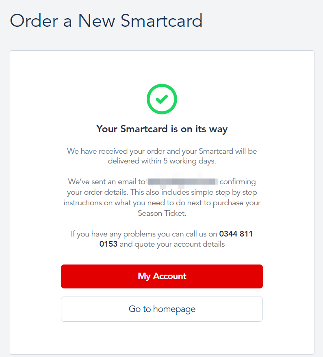Screen dimensions: 323x357
Task: Click the 'step by step' phrase
Action: click(236, 193)
